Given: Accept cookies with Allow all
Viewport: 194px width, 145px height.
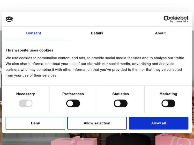Looking at the screenshot, I should (x=159, y=123).
